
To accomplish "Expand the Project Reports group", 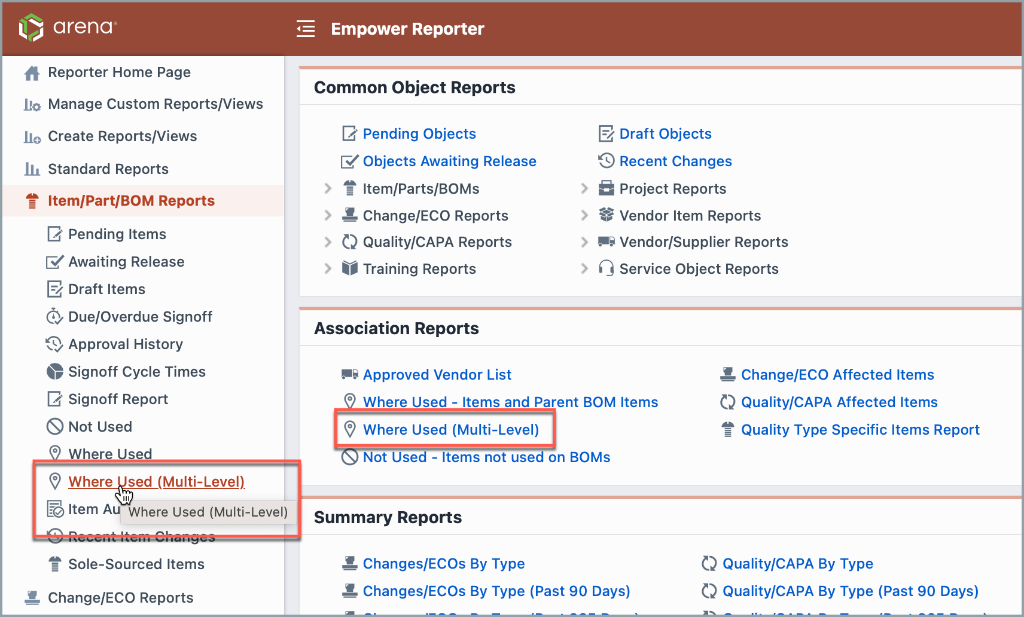I will pyautogui.click(x=584, y=188).
